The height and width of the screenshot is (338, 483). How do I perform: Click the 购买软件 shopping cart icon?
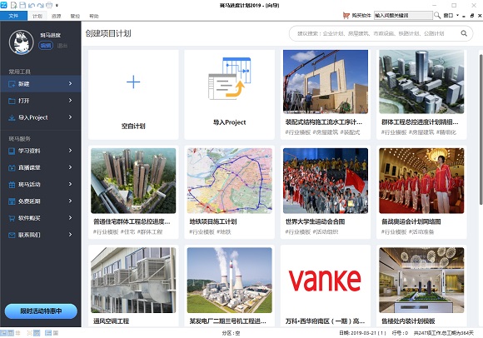(346, 15)
